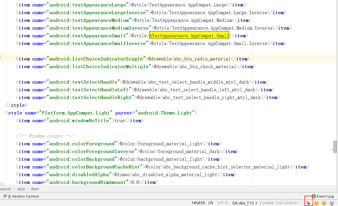Click TextAppearance.AppCompat.Large.Inverse style reference
The image size is (338, 206).
218,13
